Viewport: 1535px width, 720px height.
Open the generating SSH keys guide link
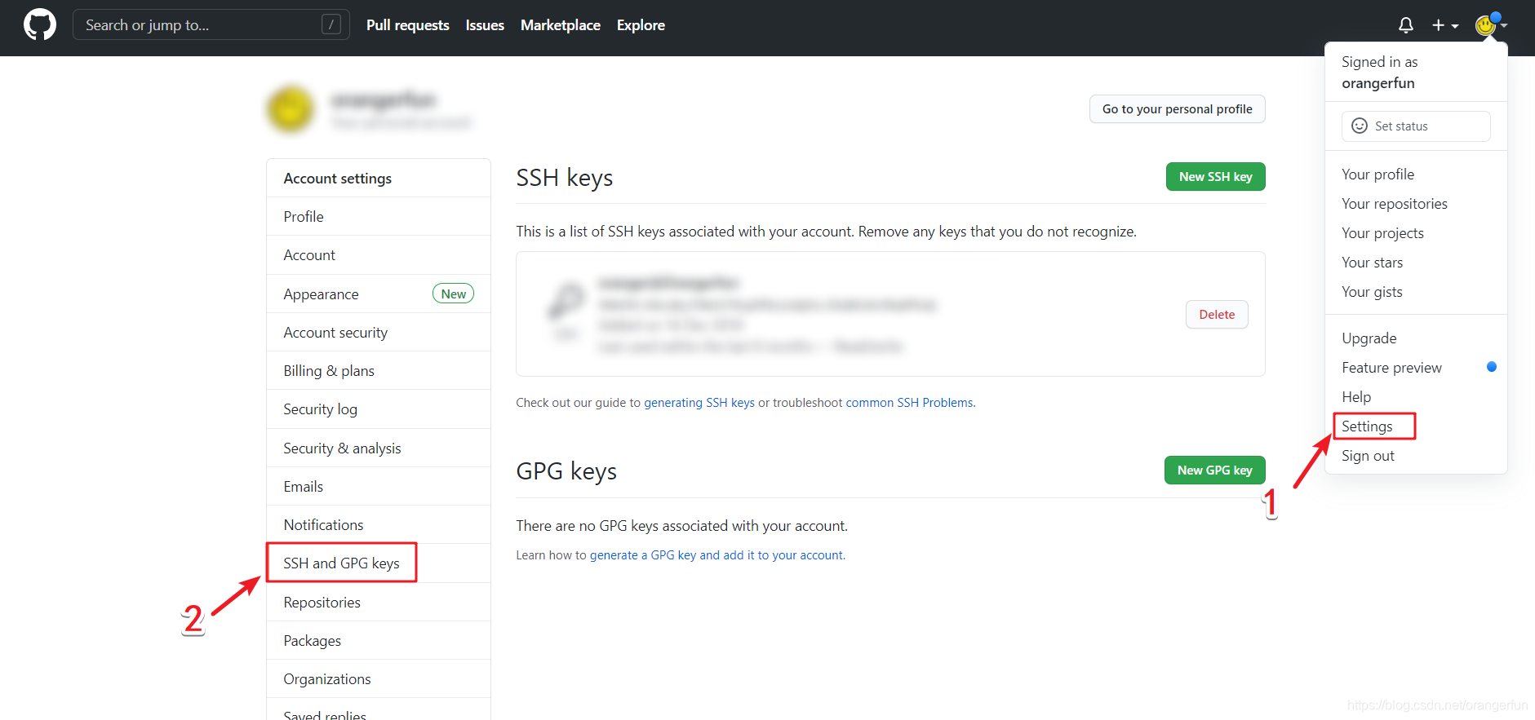click(699, 403)
